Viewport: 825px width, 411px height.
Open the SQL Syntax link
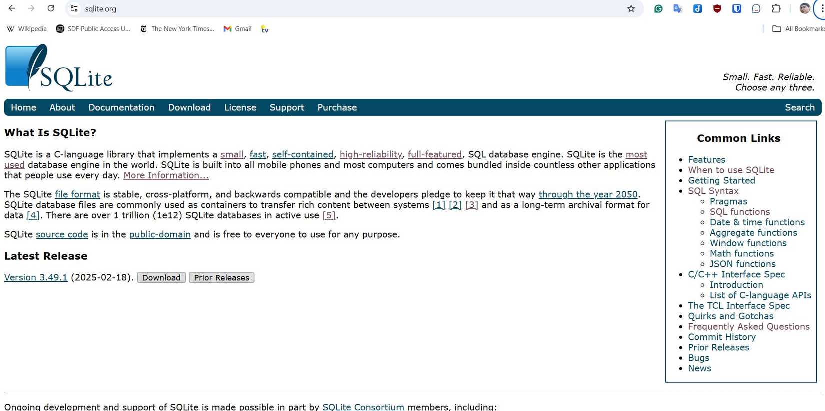coord(713,191)
